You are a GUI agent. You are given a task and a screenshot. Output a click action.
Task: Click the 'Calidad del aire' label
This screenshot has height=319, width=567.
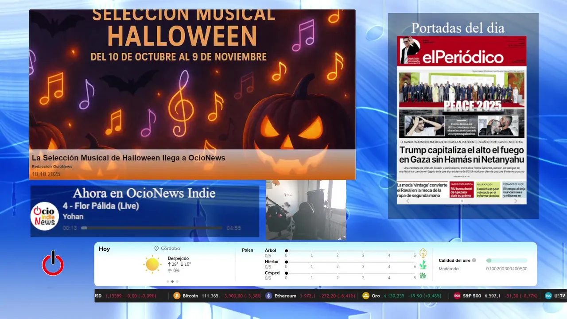coord(454,261)
